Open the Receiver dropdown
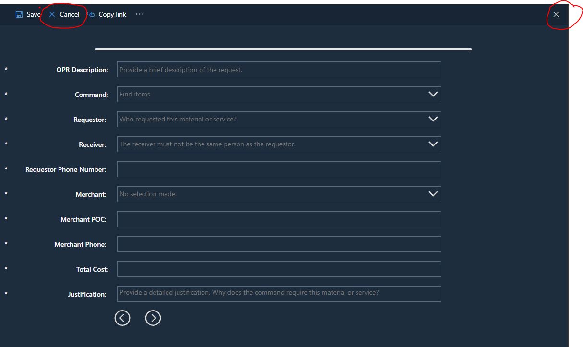The image size is (583, 347). point(433,144)
